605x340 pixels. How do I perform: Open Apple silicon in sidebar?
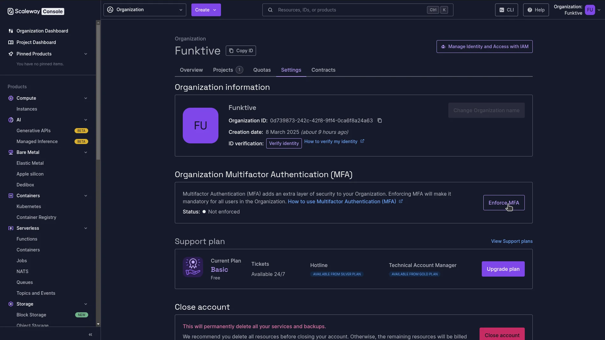click(x=30, y=174)
